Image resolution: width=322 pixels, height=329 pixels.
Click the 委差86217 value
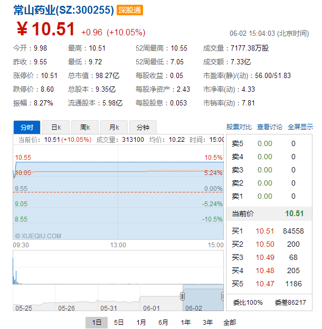tap(290, 302)
